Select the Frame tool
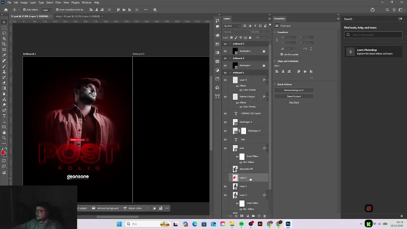Viewport: 407px width, 229px height. tap(4, 50)
